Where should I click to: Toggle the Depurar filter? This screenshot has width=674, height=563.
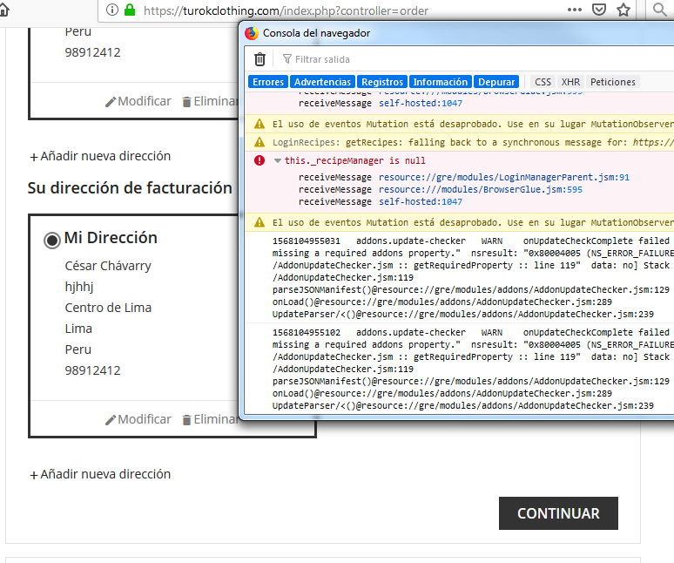pyautogui.click(x=496, y=82)
